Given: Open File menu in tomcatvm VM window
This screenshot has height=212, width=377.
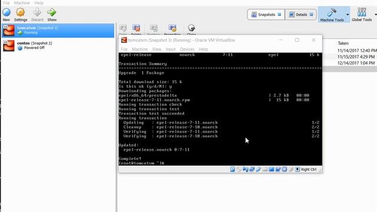Looking at the screenshot, I should click(x=124, y=49).
